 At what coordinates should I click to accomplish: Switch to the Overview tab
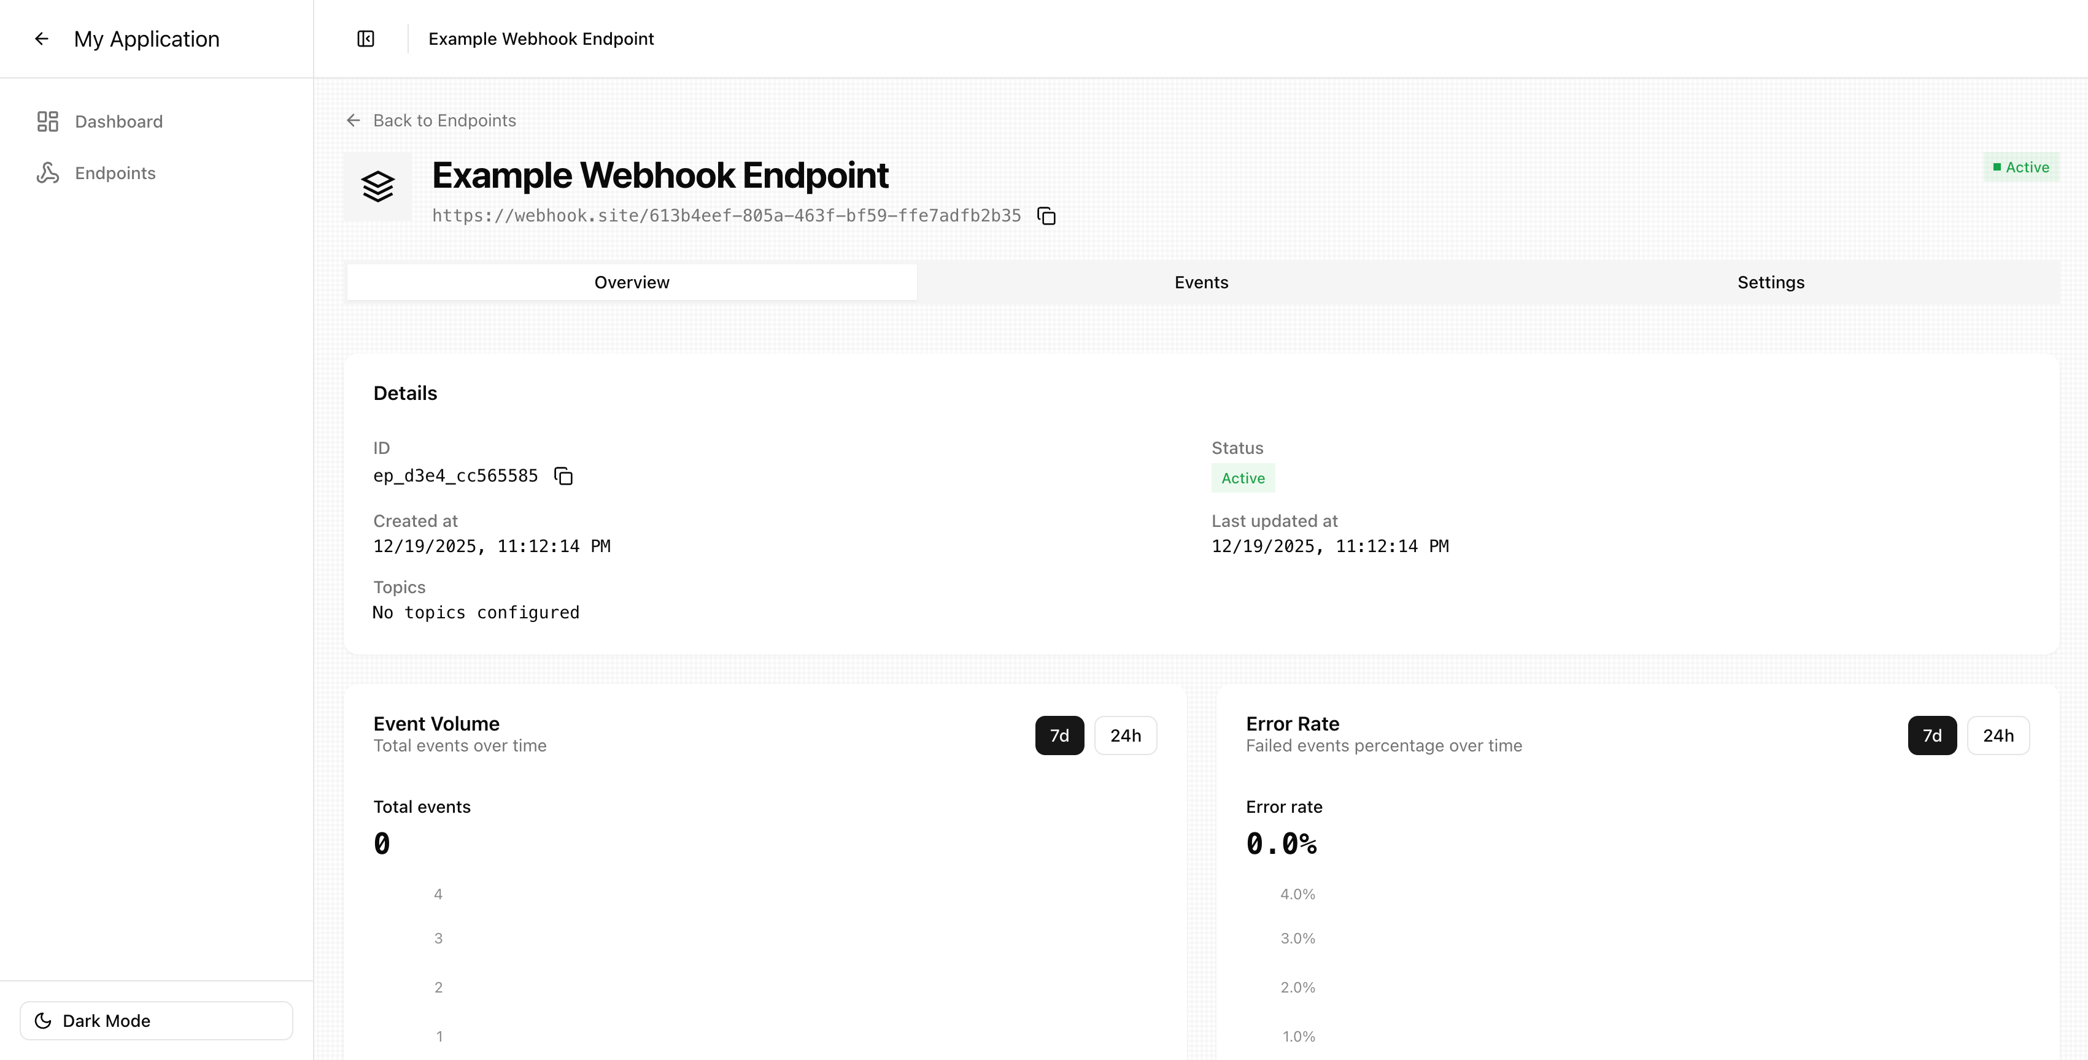pyautogui.click(x=632, y=282)
